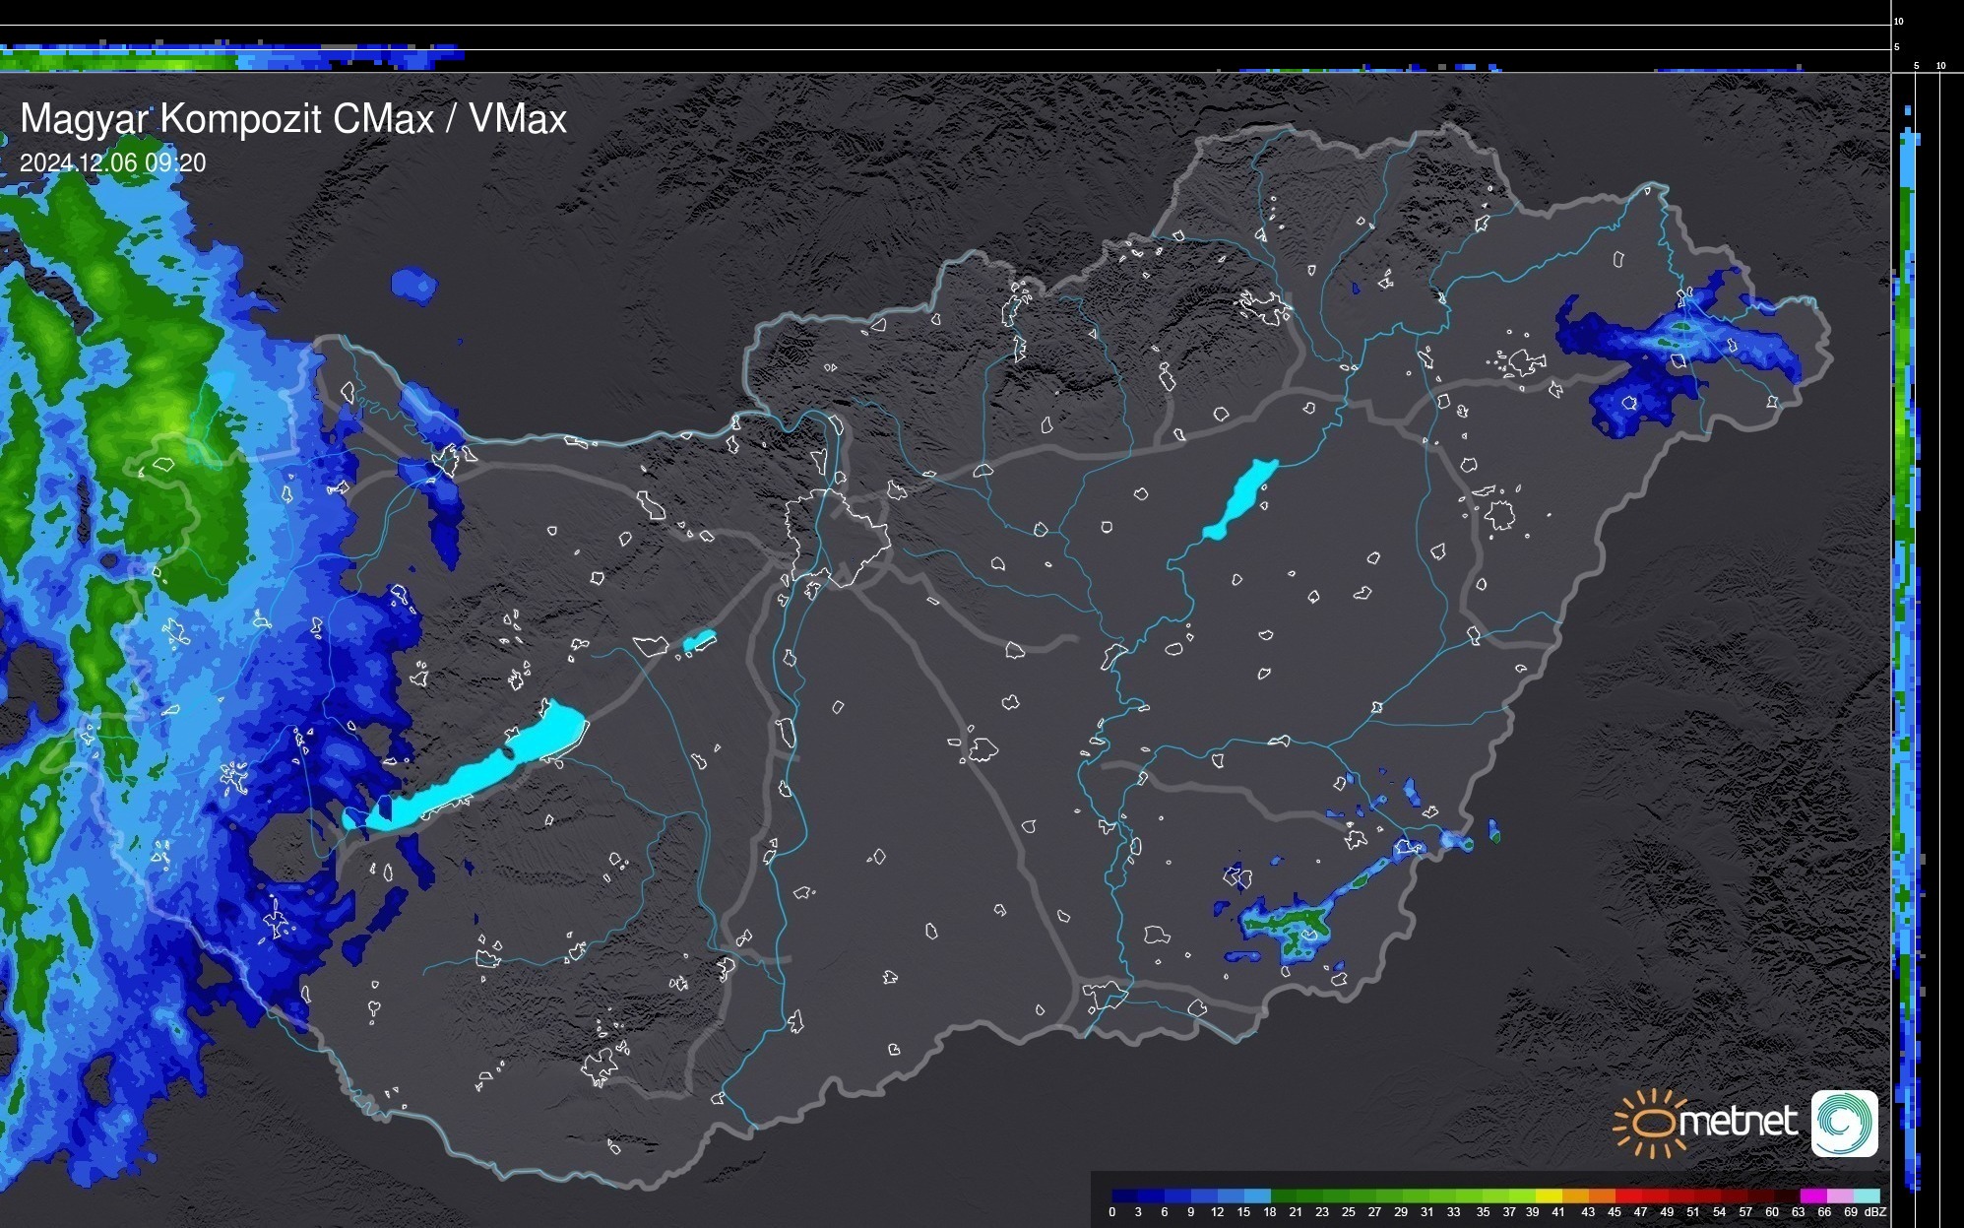Viewport: 1964px width, 1228px height.
Task: Click the 2024.12.06 09:20 timestamp
Action: pyautogui.click(x=112, y=163)
